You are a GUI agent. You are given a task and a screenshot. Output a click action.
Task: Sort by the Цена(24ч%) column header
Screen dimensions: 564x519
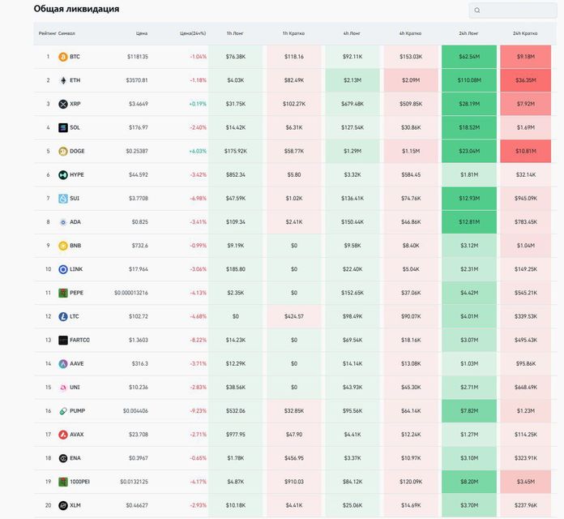[x=193, y=33]
